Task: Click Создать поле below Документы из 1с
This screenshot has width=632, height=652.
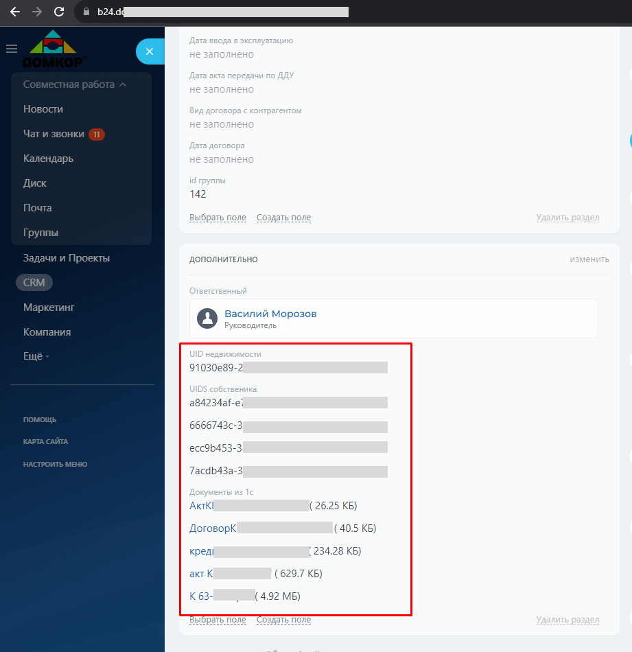Action: tap(283, 620)
